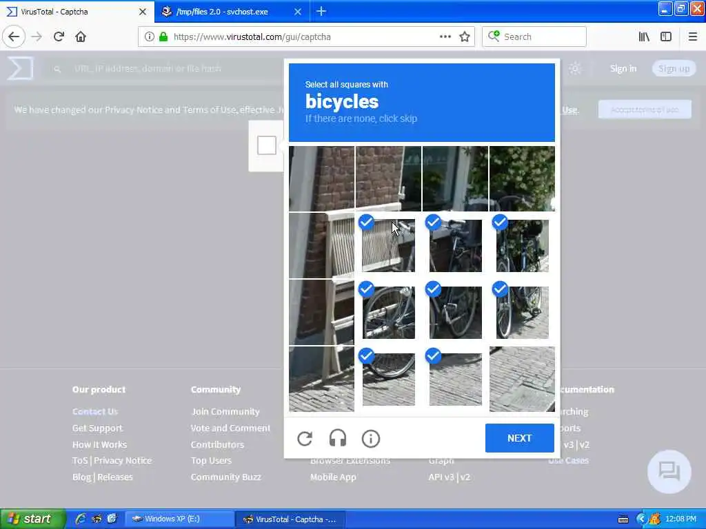Accept the terms of use button
Screen dimensions: 706x529
pyautogui.click(x=645, y=110)
